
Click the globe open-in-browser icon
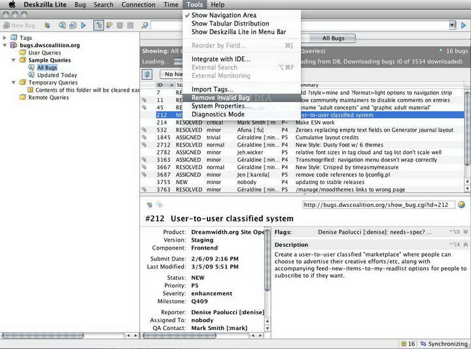click(x=461, y=205)
